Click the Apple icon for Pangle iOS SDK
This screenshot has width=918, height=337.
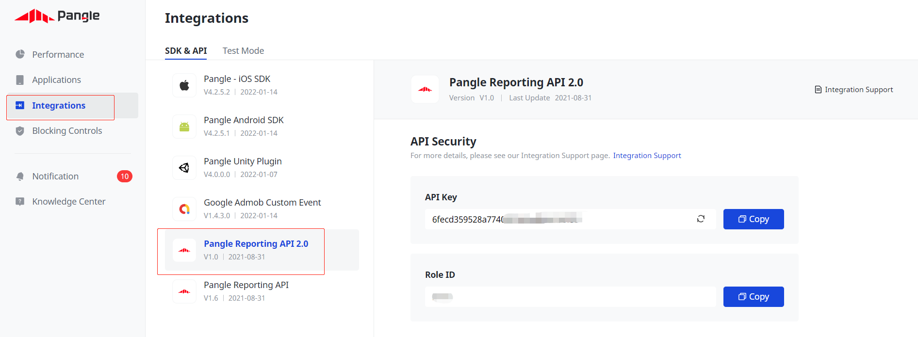[x=184, y=85]
